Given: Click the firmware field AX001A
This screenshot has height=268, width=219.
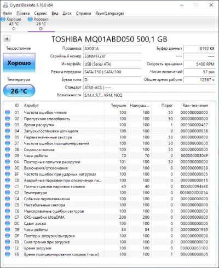Looking at the screenshot, I should click(x=112, y=49).
